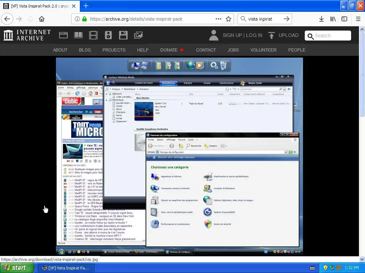Select the Vista Inspirat Pack 2.0 tab
This screenshot has width=365, height=273.
(40, 6)
